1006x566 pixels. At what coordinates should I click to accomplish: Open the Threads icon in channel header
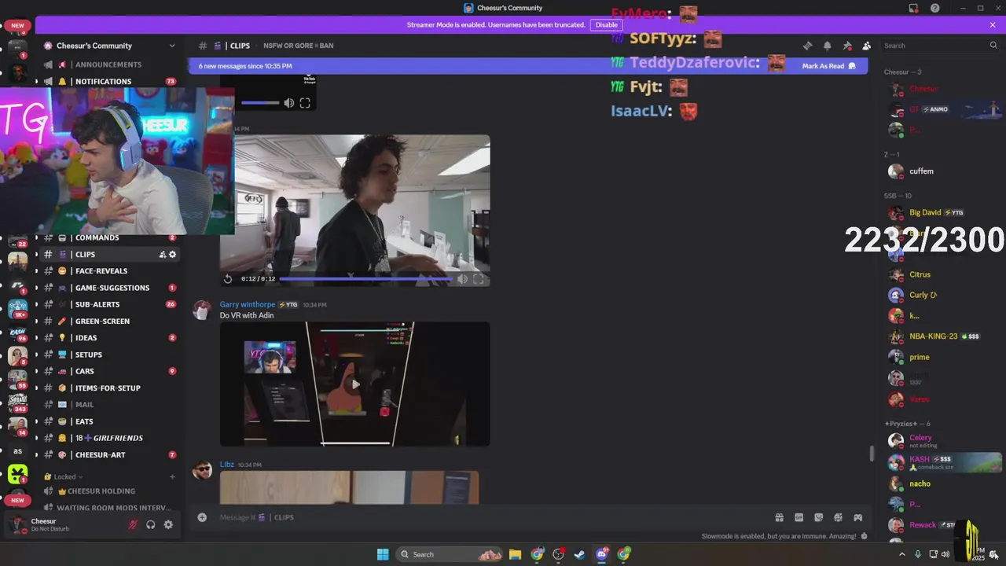pos(807,46)
